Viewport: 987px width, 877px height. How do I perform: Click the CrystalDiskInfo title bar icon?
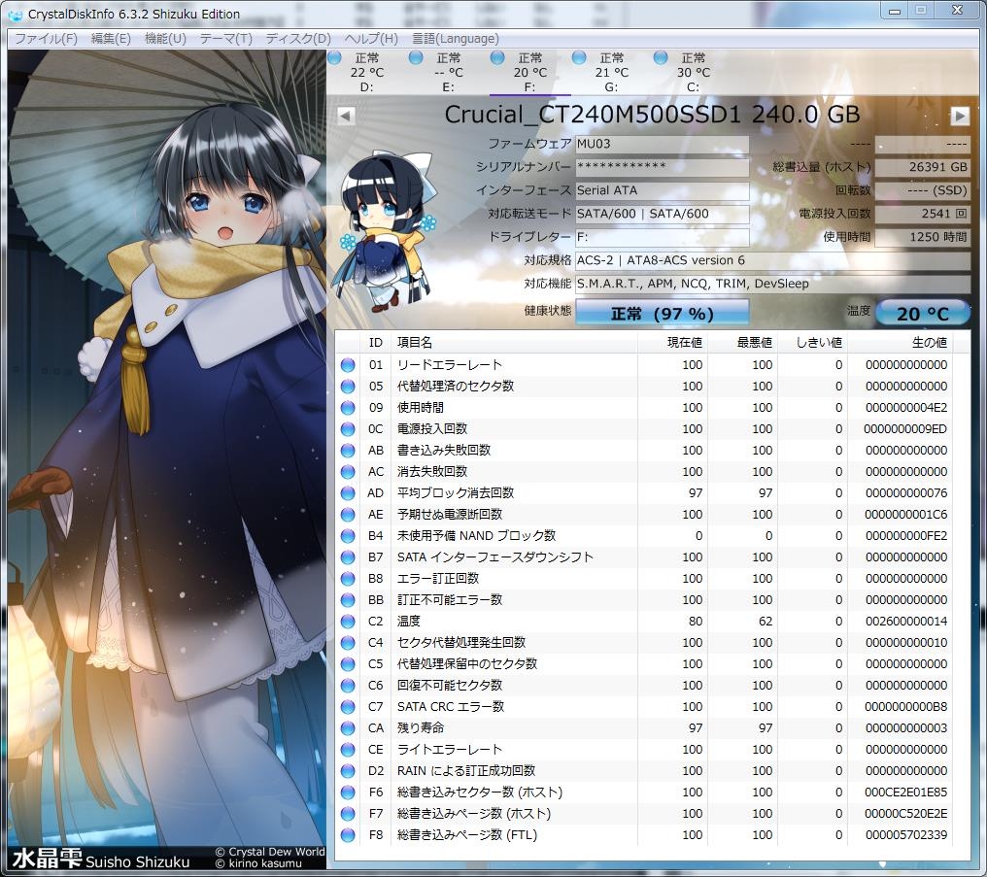point(16,14)
